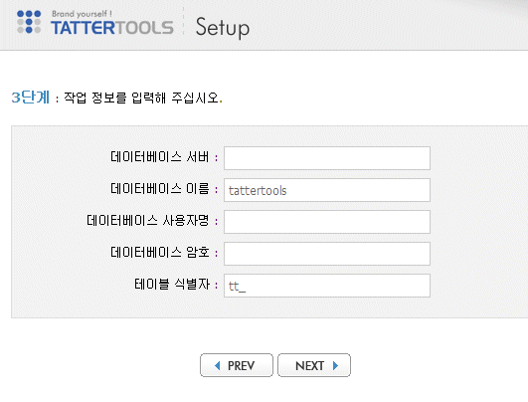Click the 테이블 식별자 field containing tt_

[327, 286]
